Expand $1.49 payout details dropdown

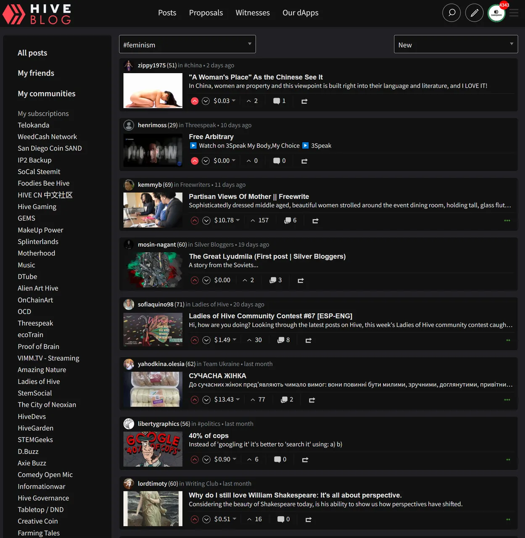pyautogui.click(x=225, y=340)
